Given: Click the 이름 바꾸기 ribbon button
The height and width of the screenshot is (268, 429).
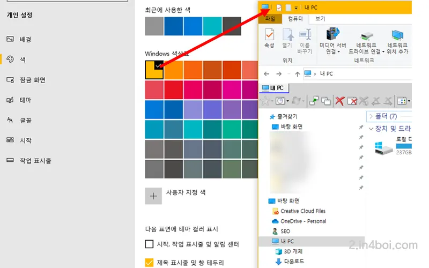Looking at the screenshot, I should coord(305,41).
